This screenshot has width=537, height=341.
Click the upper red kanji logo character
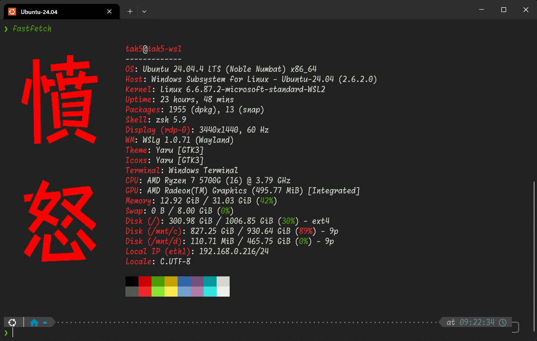[x=60, y=100]
